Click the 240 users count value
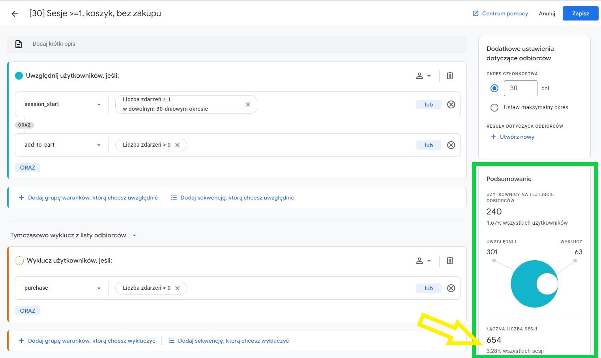The width and height of the screenshot is (601, 358). 494,212
